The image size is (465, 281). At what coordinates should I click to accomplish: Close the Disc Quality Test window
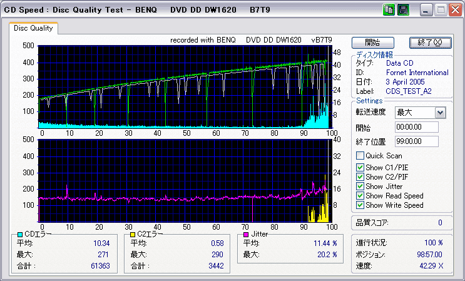tap(455, 10)
